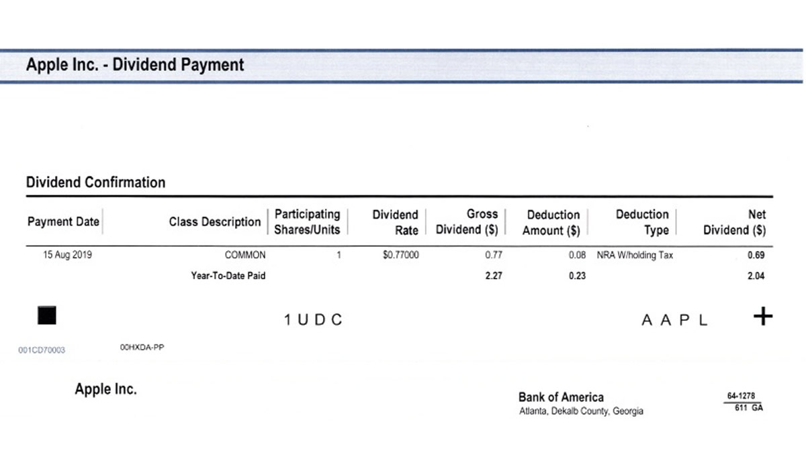The image size is (806, 453).
Task: Select the 'Deduction Amount ($)' column header
Action: (x=551, y=222)
